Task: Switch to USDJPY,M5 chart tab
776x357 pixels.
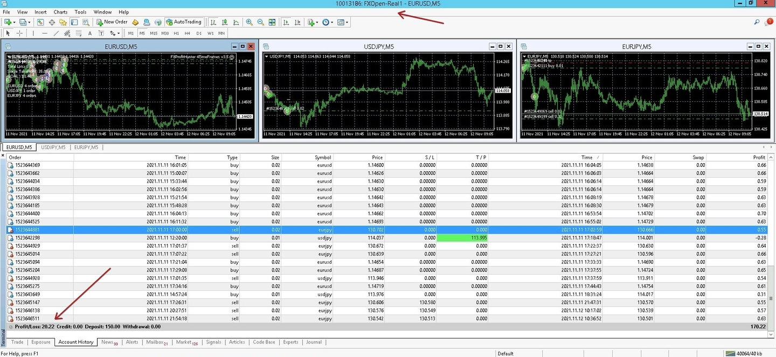Action: point(53,147)
